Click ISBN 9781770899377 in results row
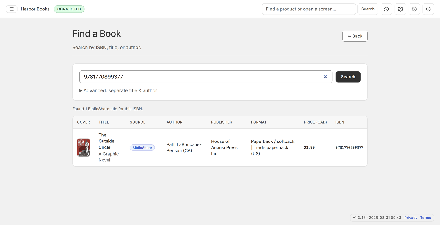 click(x=349, y=147)
